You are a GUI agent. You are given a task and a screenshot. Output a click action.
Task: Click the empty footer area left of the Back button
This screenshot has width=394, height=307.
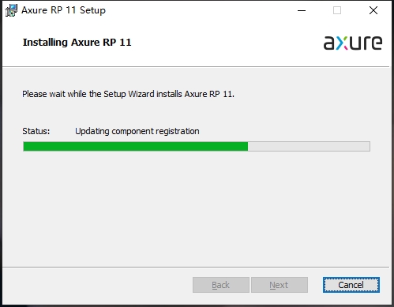click(97, 285)
